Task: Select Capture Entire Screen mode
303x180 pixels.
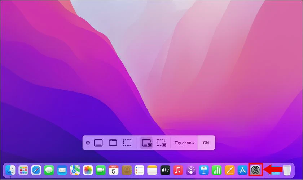Action: pyautogui.click(x=98, y=143)
